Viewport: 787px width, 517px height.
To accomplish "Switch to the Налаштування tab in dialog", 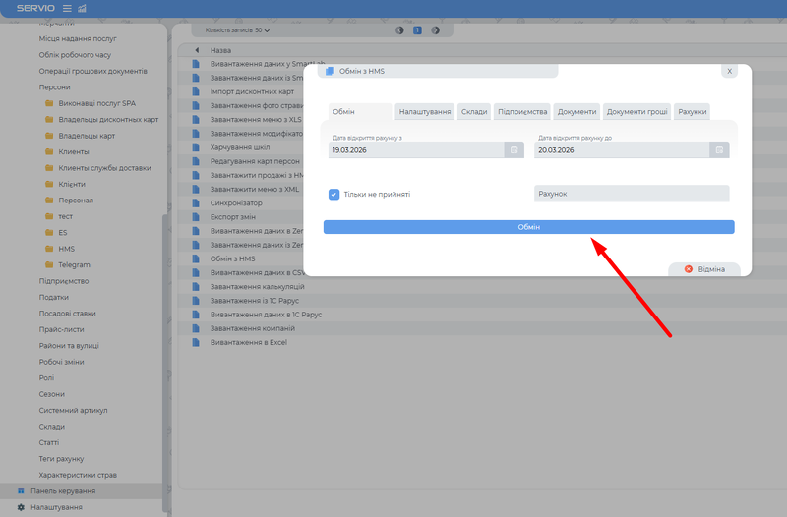I will pyautogui.click(x=425, y=112).
